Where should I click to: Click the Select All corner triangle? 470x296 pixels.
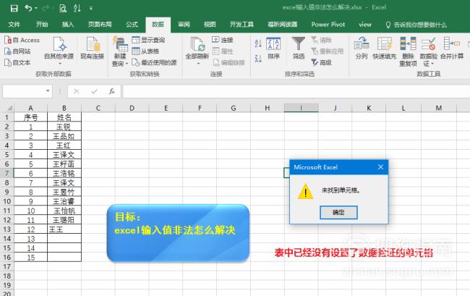(x=9, y=108)
